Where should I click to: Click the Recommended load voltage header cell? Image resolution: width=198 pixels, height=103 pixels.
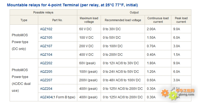tap(123, 20)
